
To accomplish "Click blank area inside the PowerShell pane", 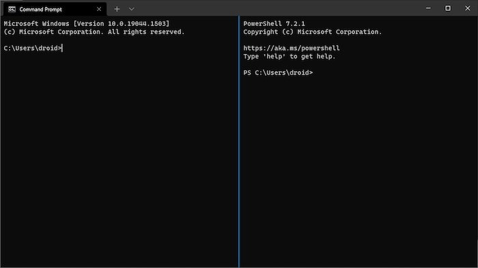I will 358,171.
